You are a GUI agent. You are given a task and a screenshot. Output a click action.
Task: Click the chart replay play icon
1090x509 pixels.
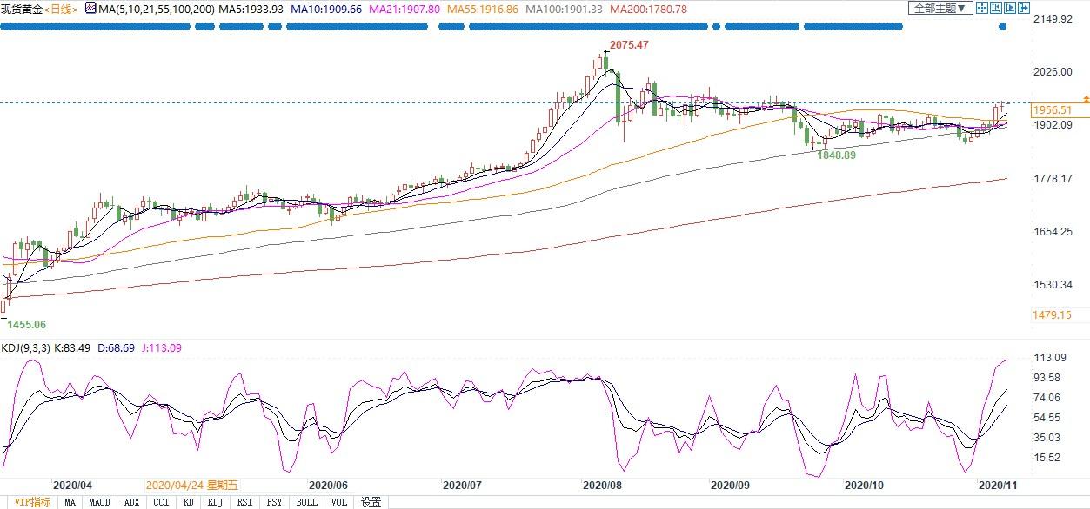1010,8
